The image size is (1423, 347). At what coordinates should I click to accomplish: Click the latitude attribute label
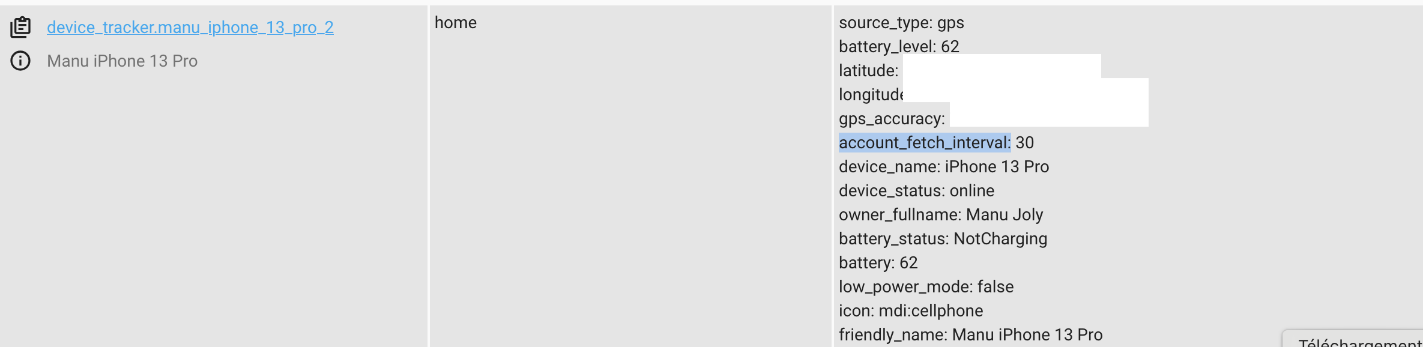tap(868, 70)
